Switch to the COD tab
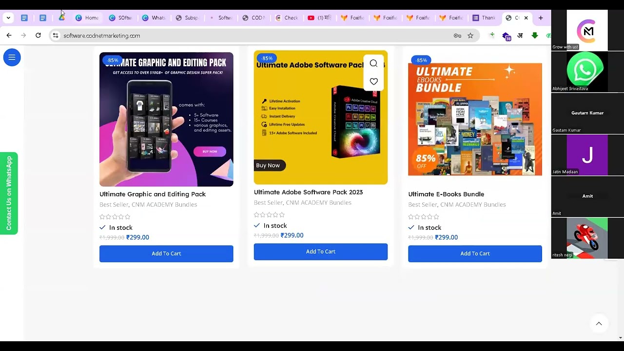 [253, 18]
